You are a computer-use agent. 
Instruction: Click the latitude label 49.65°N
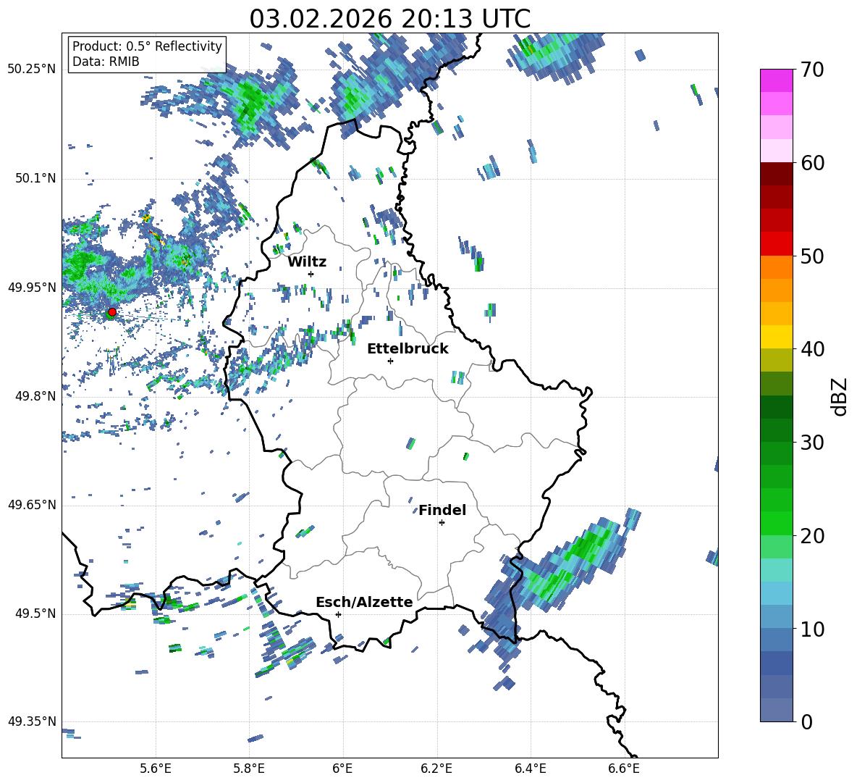click(31, 504)
